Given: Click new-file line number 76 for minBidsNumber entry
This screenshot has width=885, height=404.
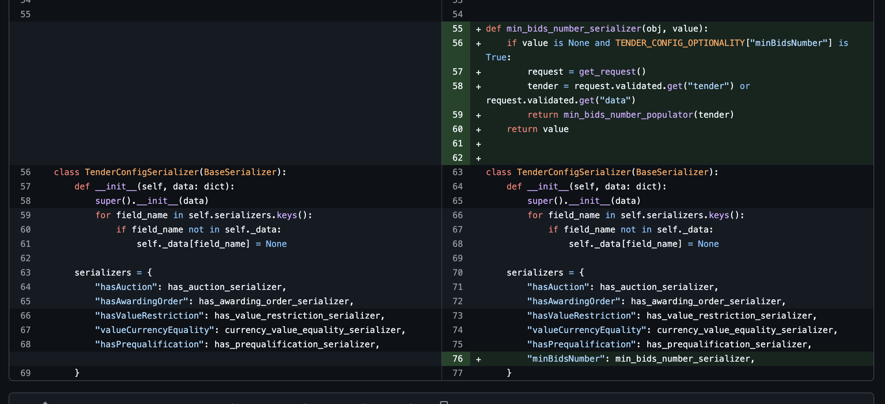Looking at the screenshot, I should [458, 359].
